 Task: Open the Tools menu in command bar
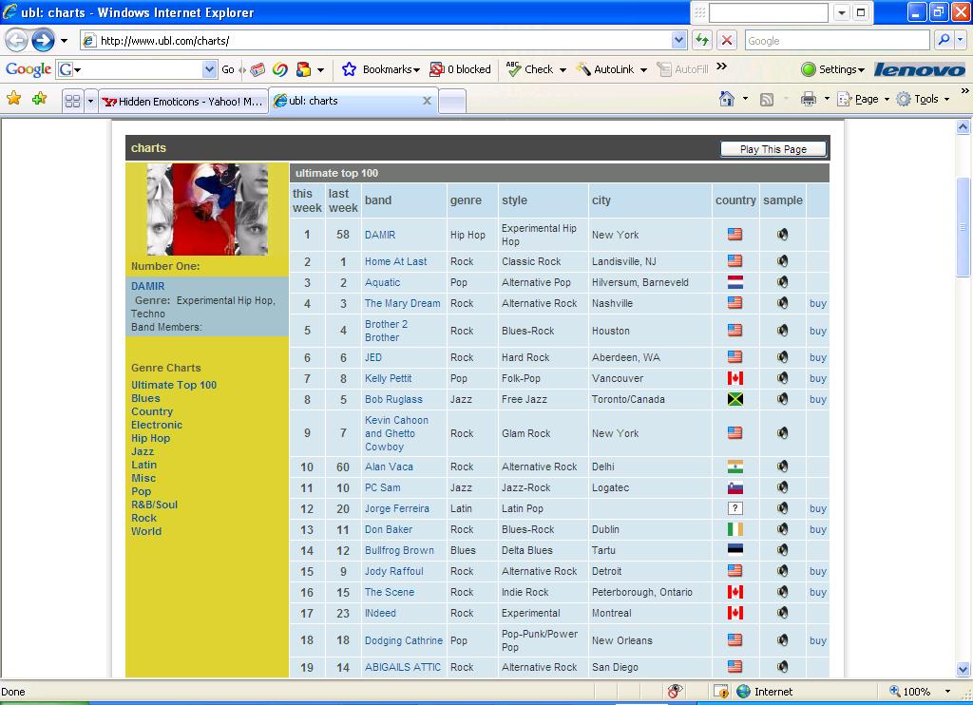point(924,100)
